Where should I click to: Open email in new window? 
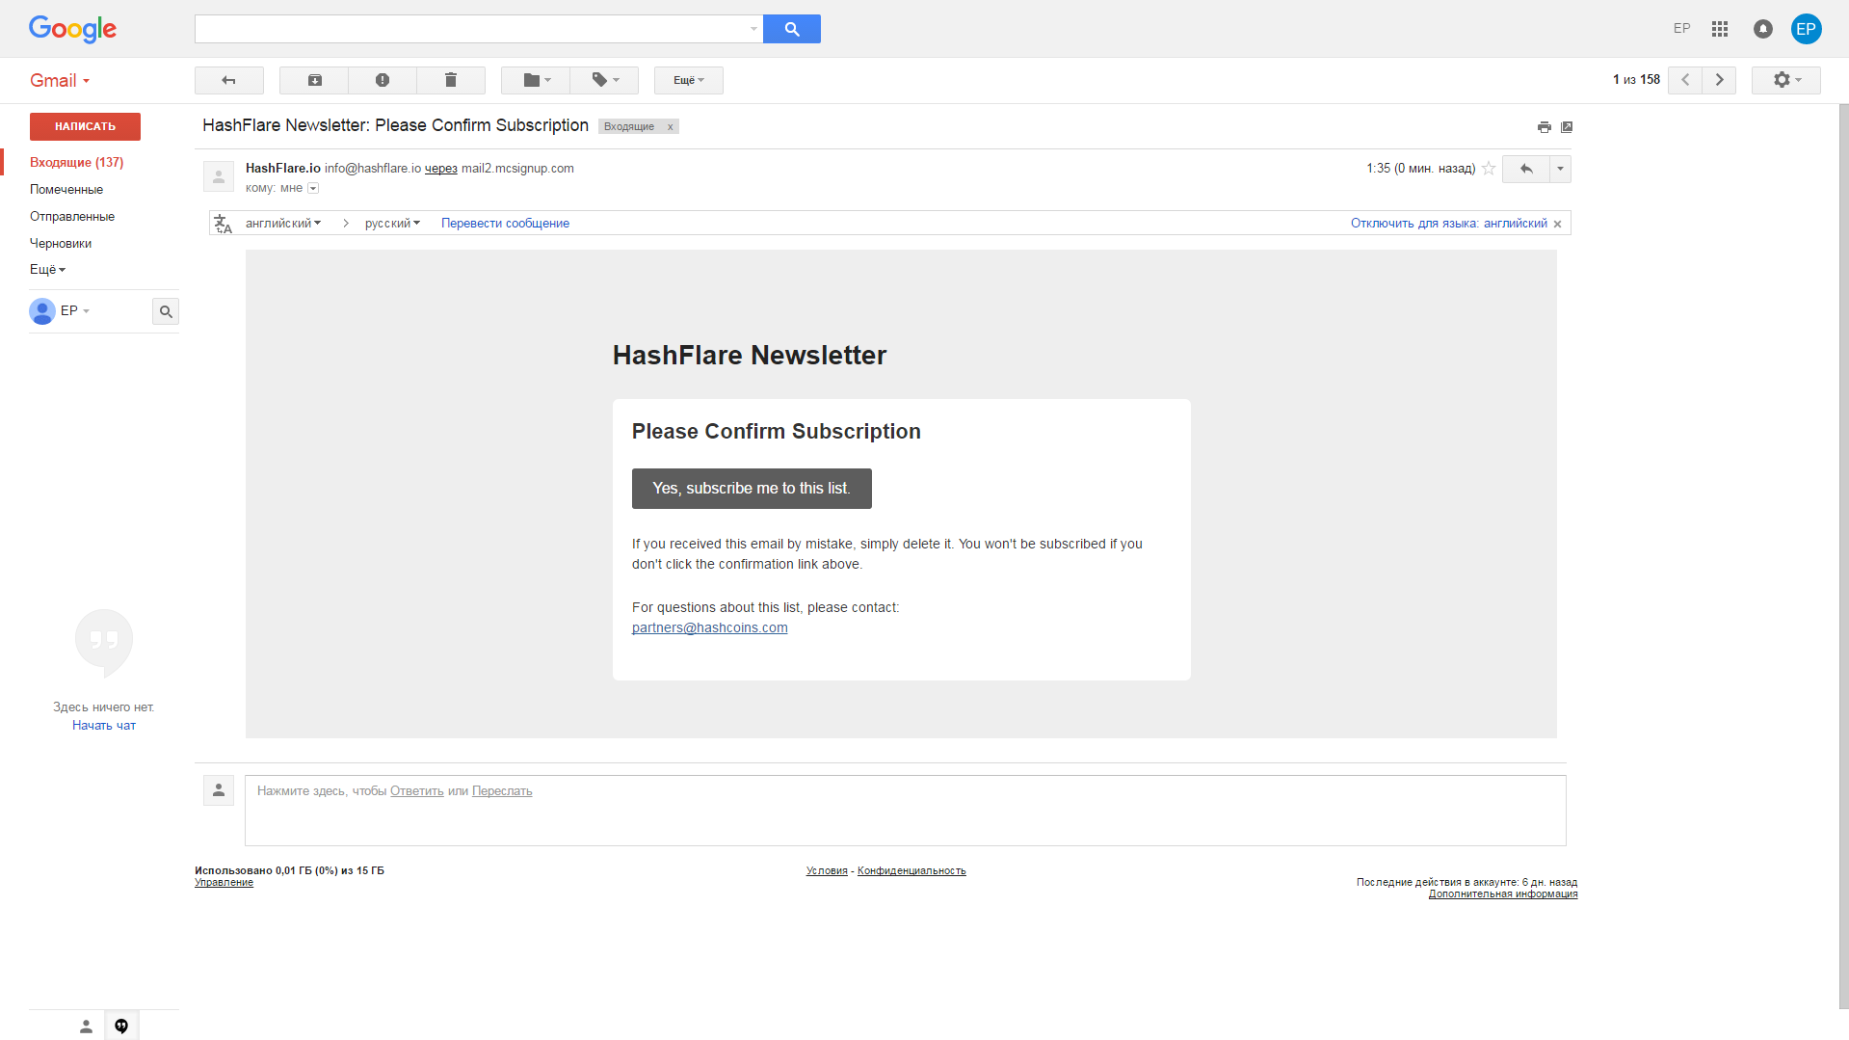pyautogui.click(x=1567, y=127)
